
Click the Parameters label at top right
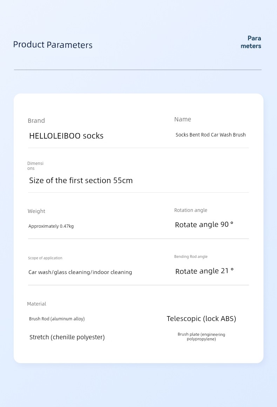251,42
